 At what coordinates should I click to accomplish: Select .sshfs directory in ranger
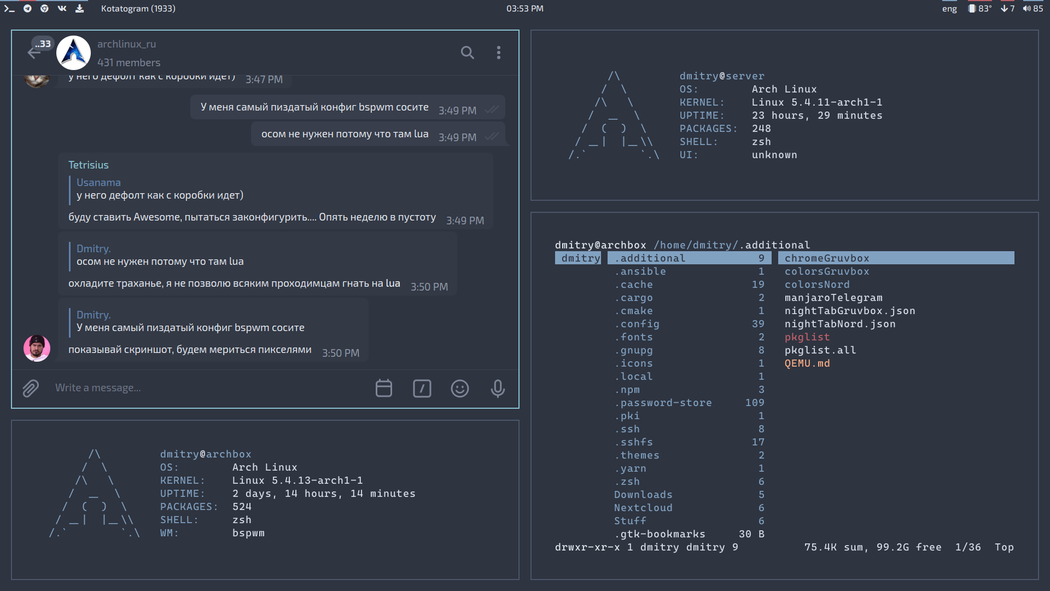689,442
